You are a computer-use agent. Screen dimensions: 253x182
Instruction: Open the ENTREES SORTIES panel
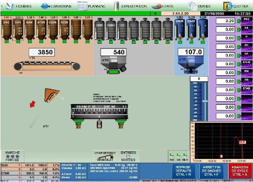pos(128,156)
